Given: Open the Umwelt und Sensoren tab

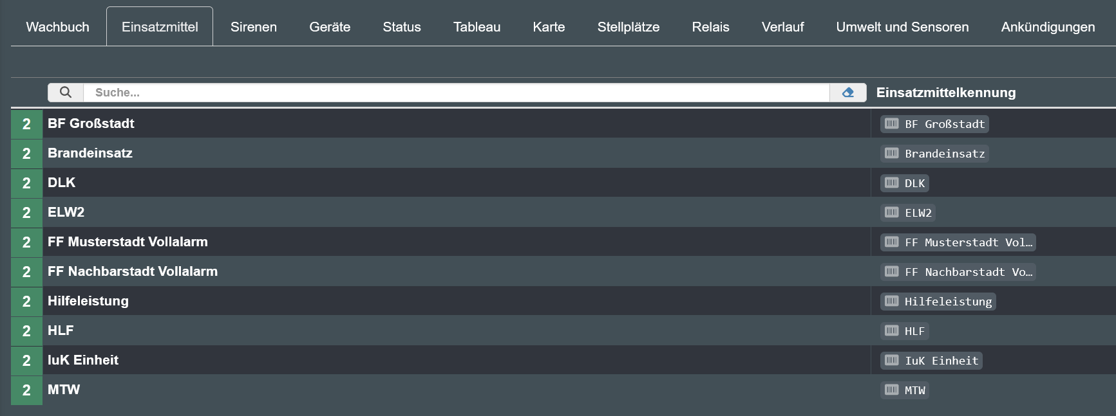Looking at the screenshot, I should (x=902, y=27).
